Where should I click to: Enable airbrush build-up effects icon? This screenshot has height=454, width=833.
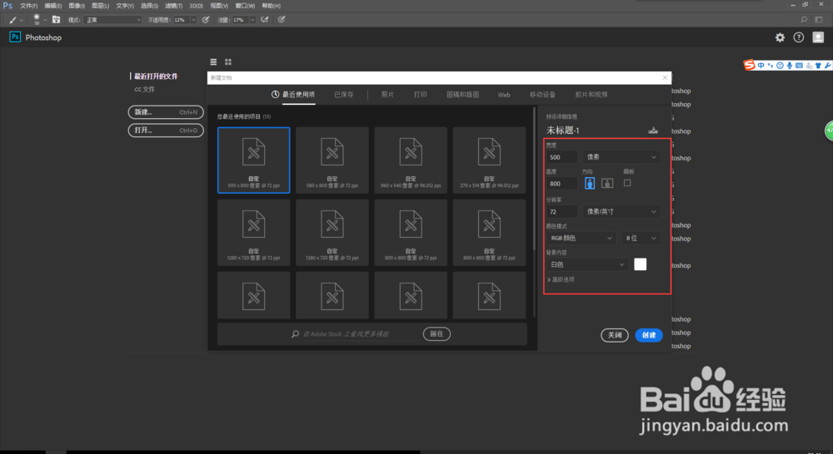265,20
